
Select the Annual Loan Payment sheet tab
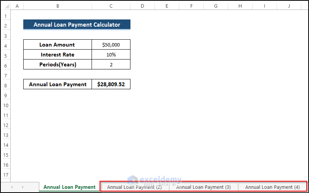coord(69,187)
